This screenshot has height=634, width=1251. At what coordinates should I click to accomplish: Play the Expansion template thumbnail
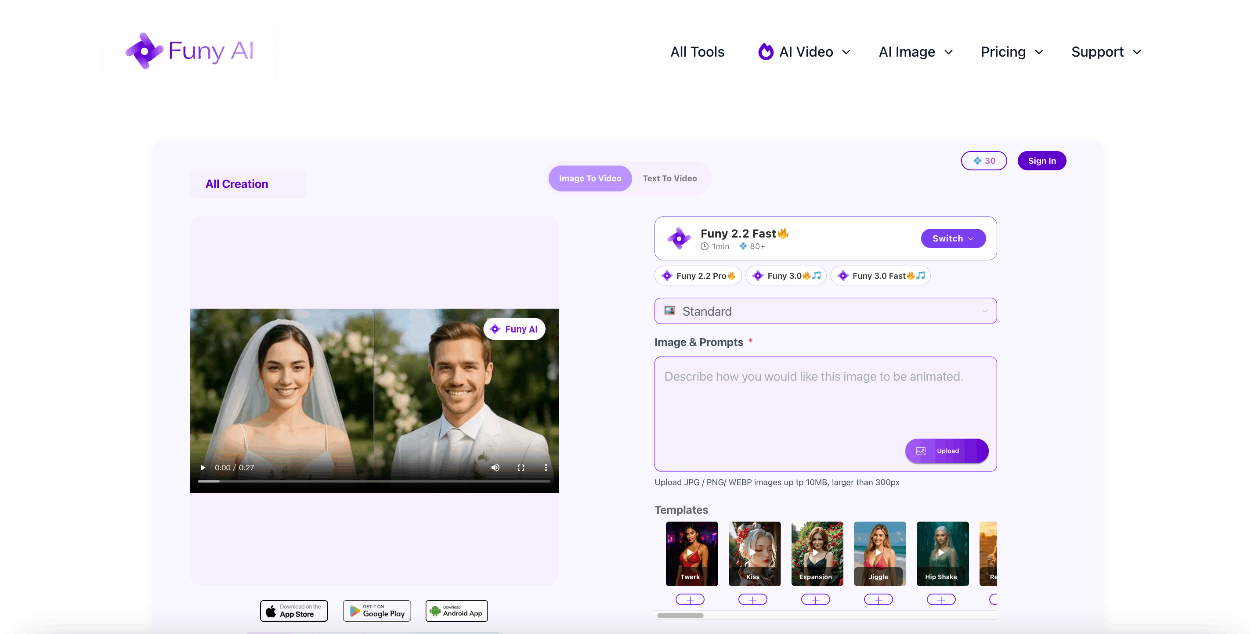coord(817,554)
